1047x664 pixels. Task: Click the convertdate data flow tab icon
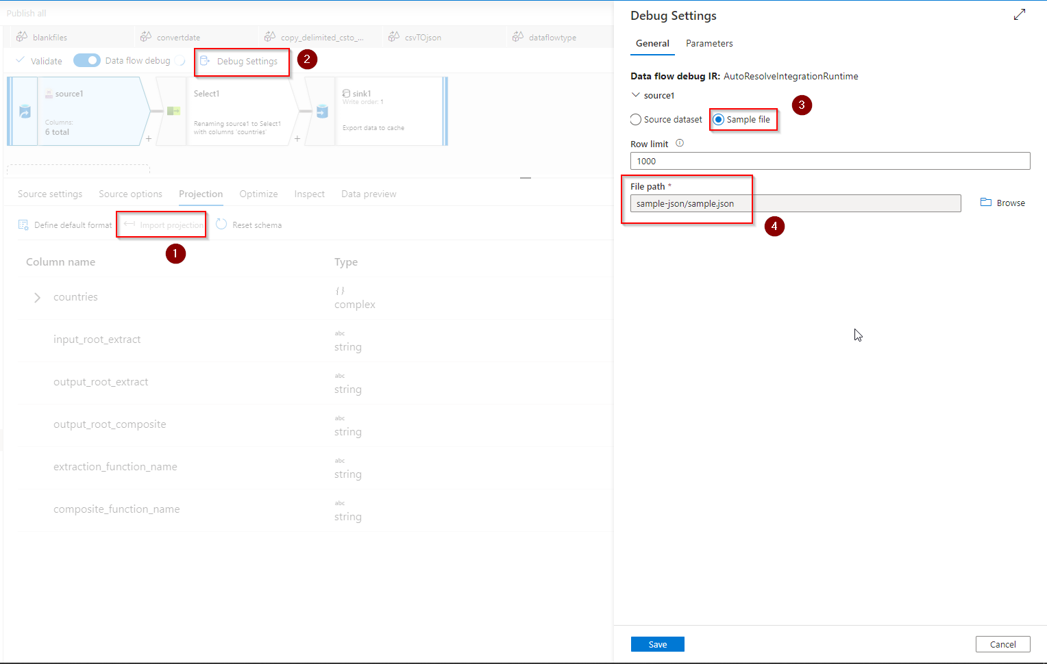pos(146,37)
